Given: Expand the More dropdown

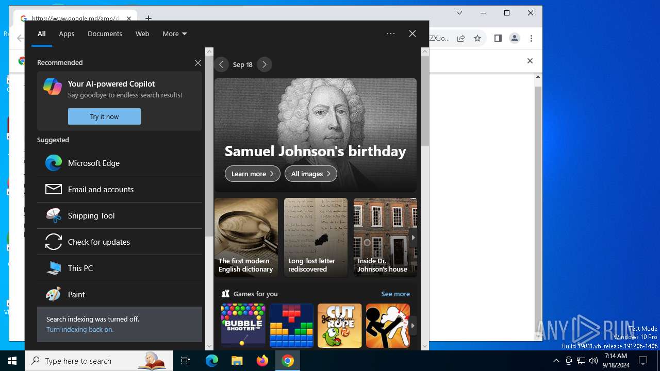Looking at the screenshot, I should pos(175,33).
